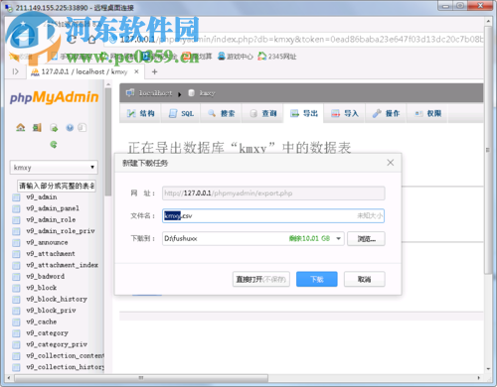Viewport: 497px width, 387px height.
Task: Open v9_announce table
Action: 47,242
